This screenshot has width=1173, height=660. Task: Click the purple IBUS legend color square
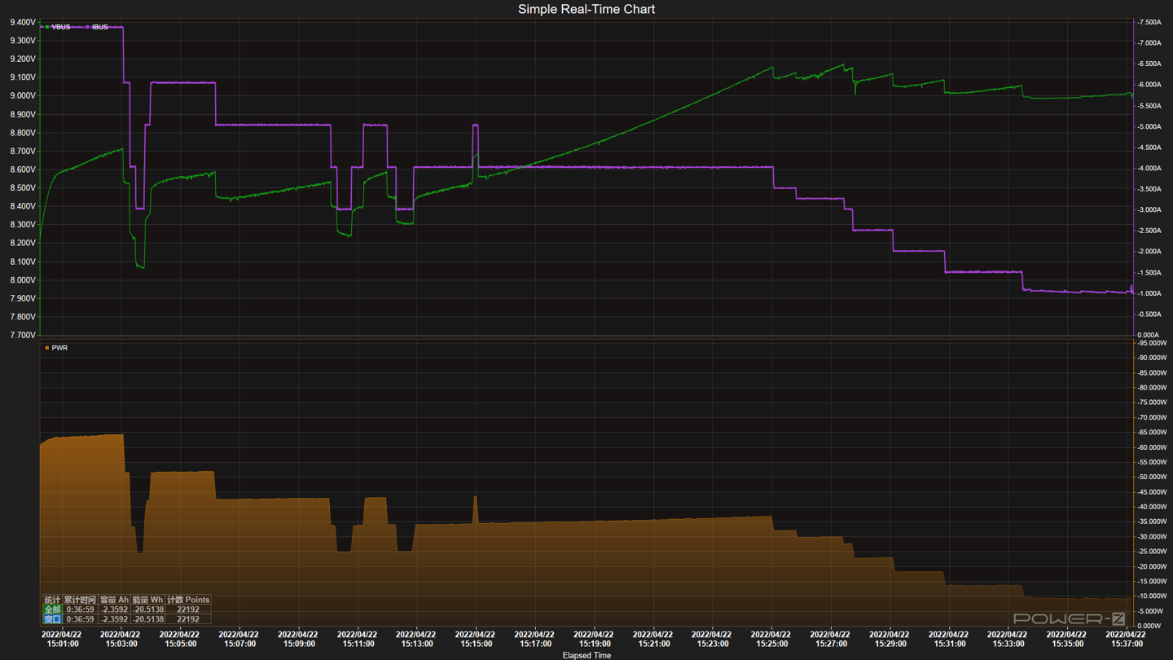(x=88, y=27)
